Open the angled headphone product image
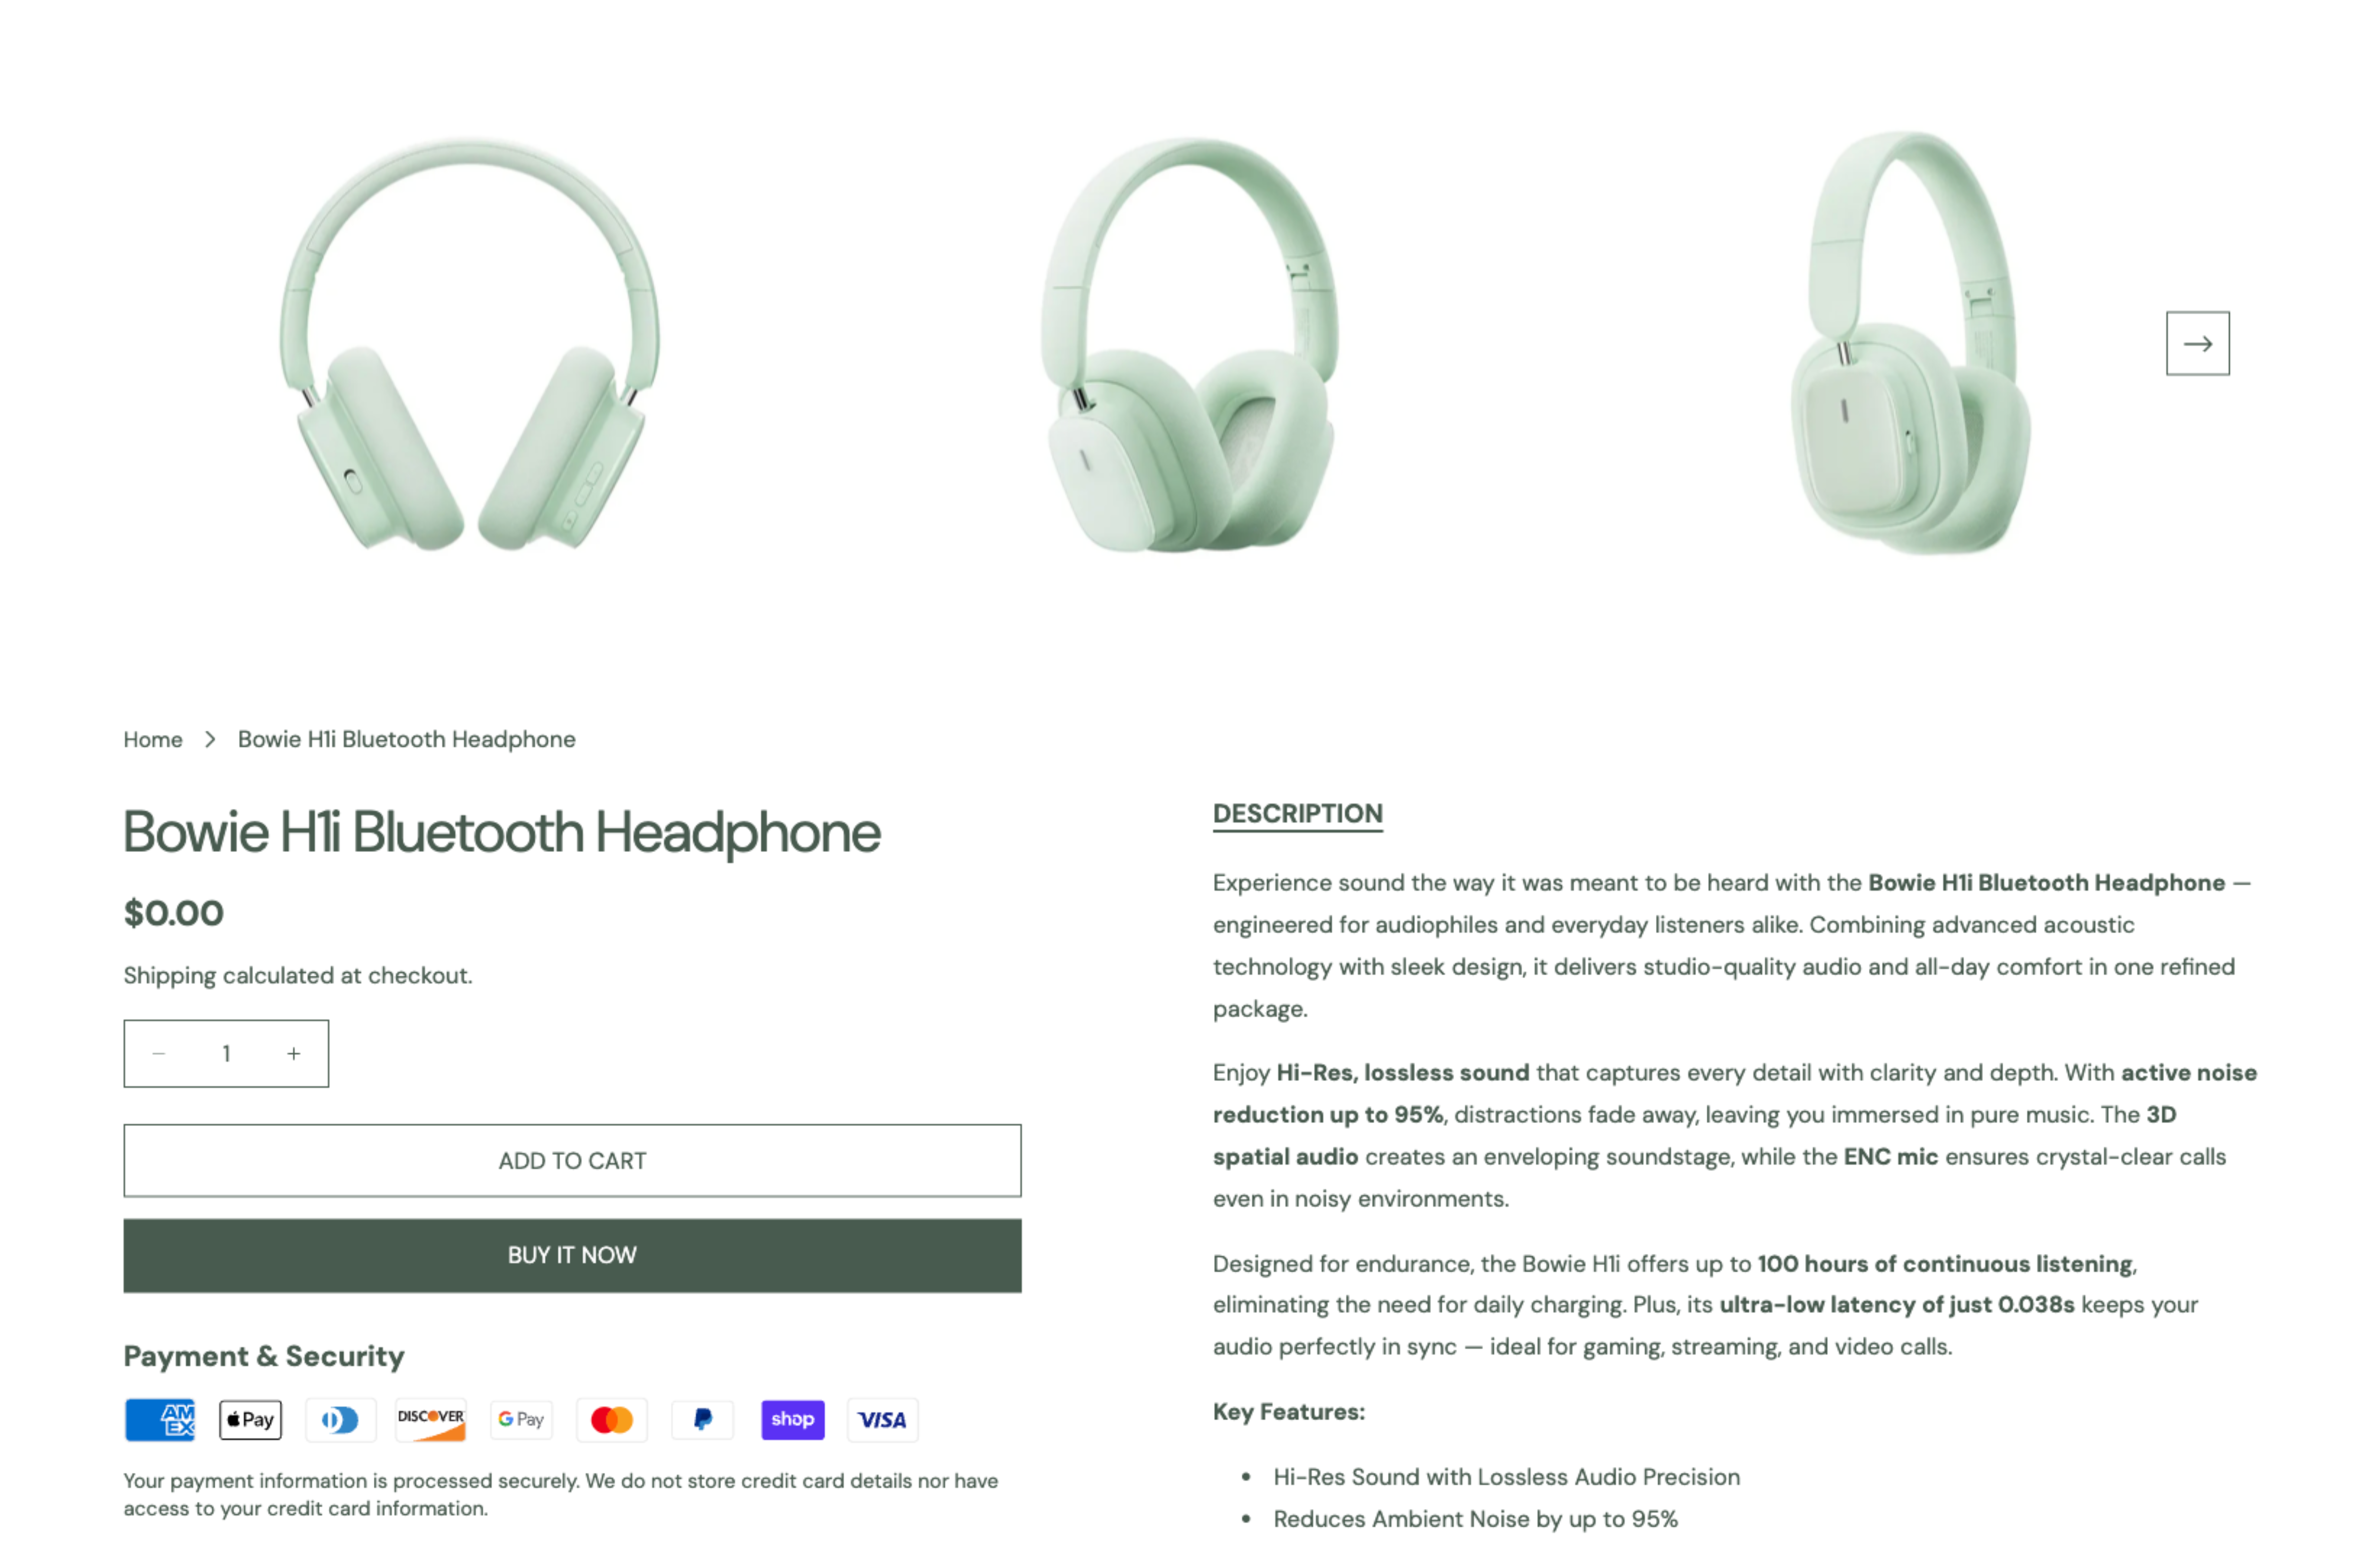The height and width of the screenshot is (1541, 2380). pos(1190,343)
